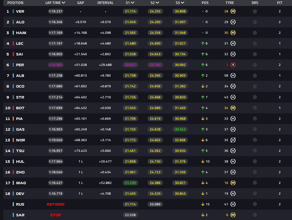Click Alonso's hard tyre icon
Screen dimensions: 292x220
233,22
